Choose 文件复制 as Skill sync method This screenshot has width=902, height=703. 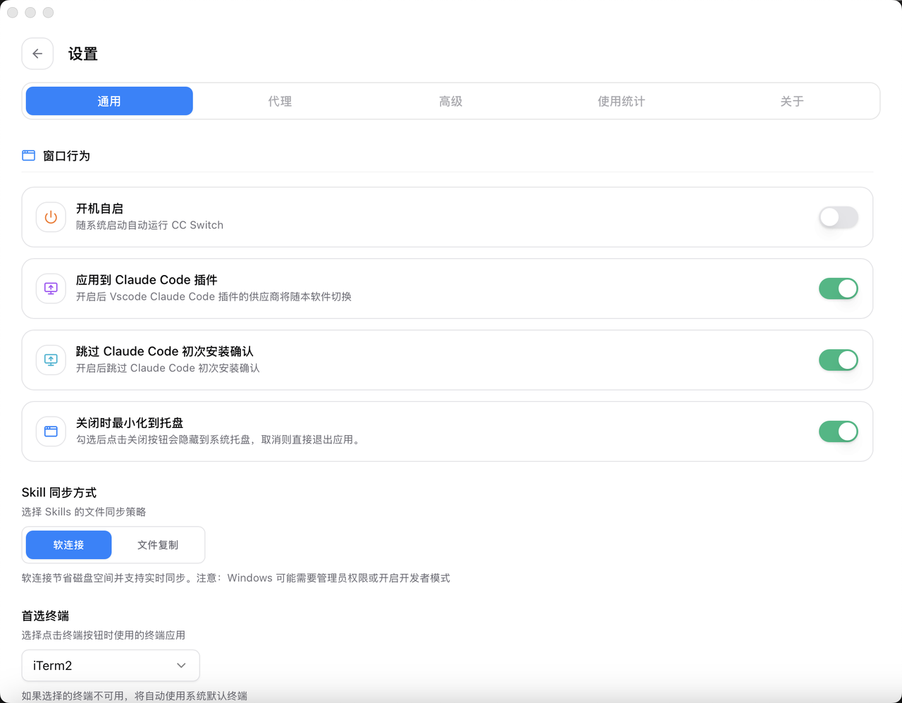tap(158, 545)
